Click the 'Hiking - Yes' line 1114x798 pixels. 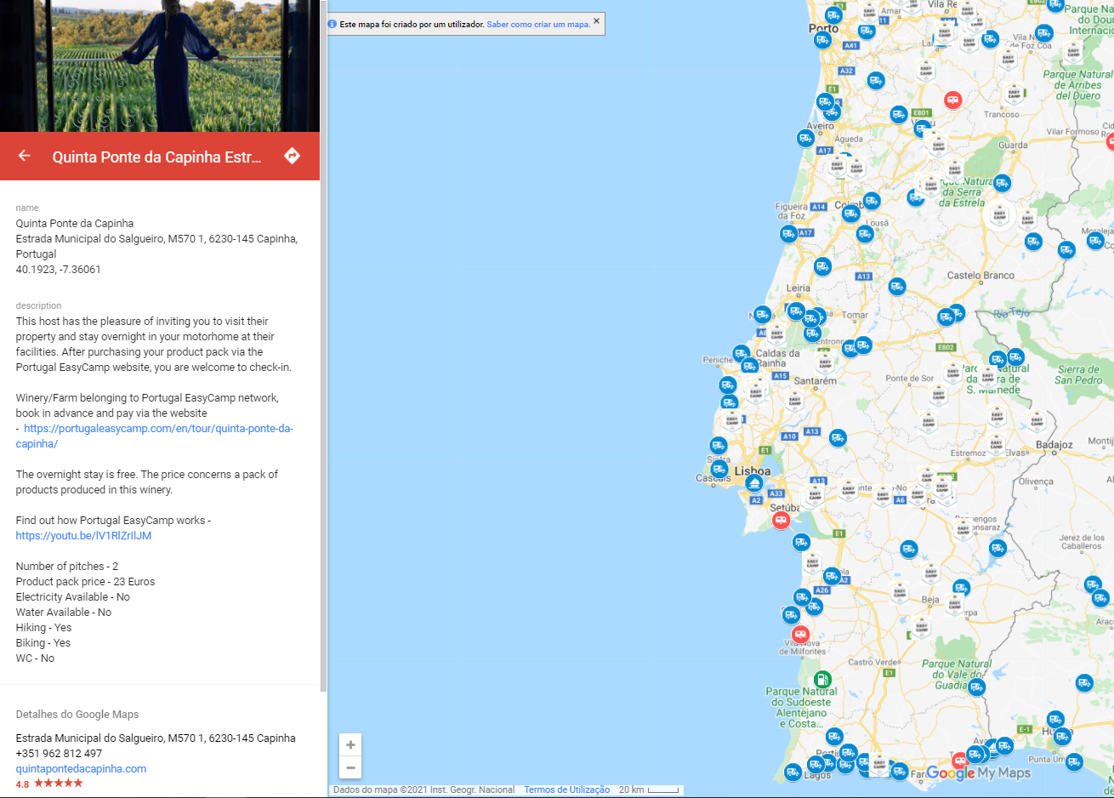[43, 628]
